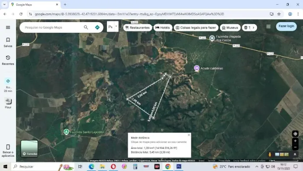Open Task View in the taskbar

point(80,167)
